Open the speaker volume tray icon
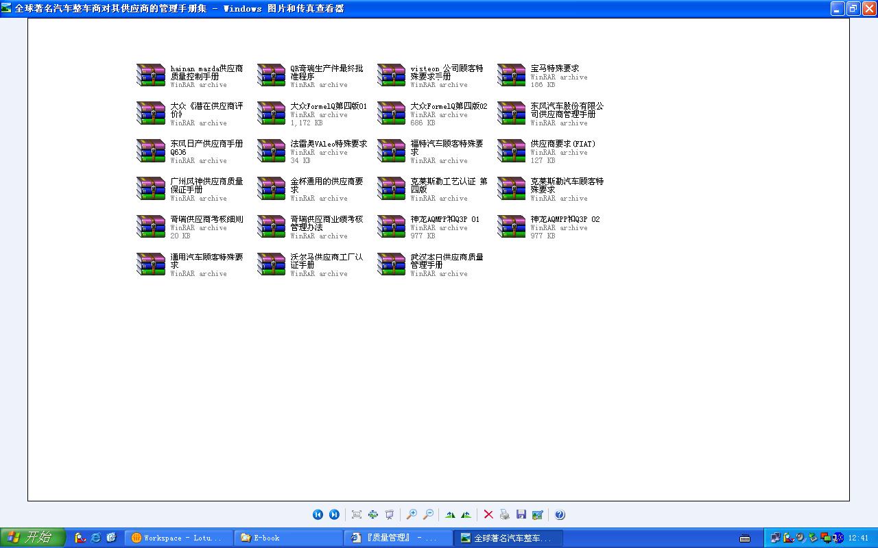This screenshot has width=878, height=548. coord(800,538)
